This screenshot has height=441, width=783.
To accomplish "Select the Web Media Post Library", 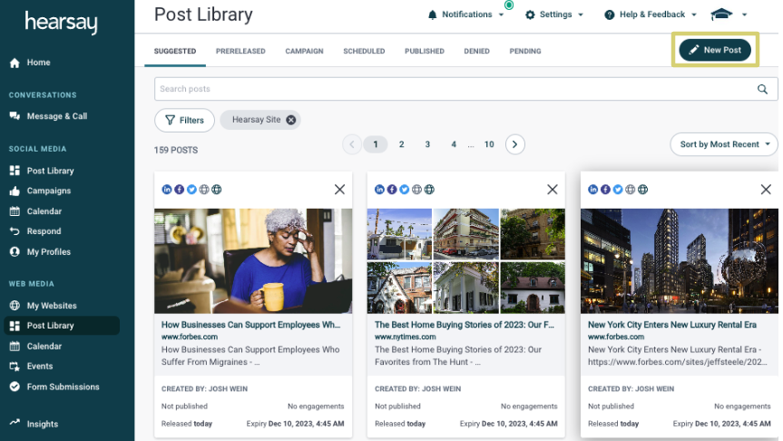I will pyautogui.click(x=62, y=326).
